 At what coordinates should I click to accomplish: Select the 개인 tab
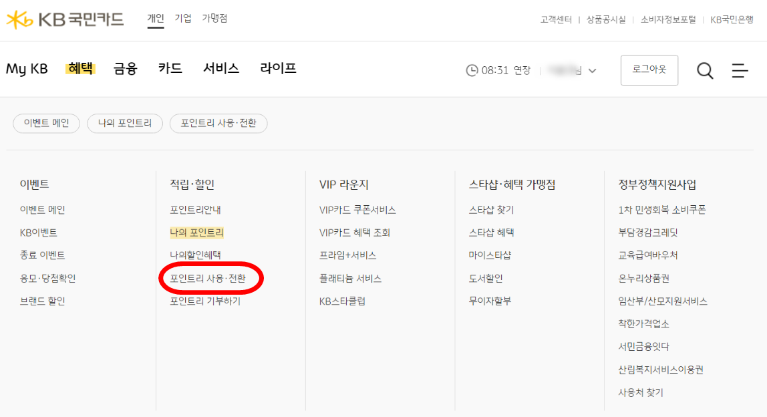pos(156,19)
